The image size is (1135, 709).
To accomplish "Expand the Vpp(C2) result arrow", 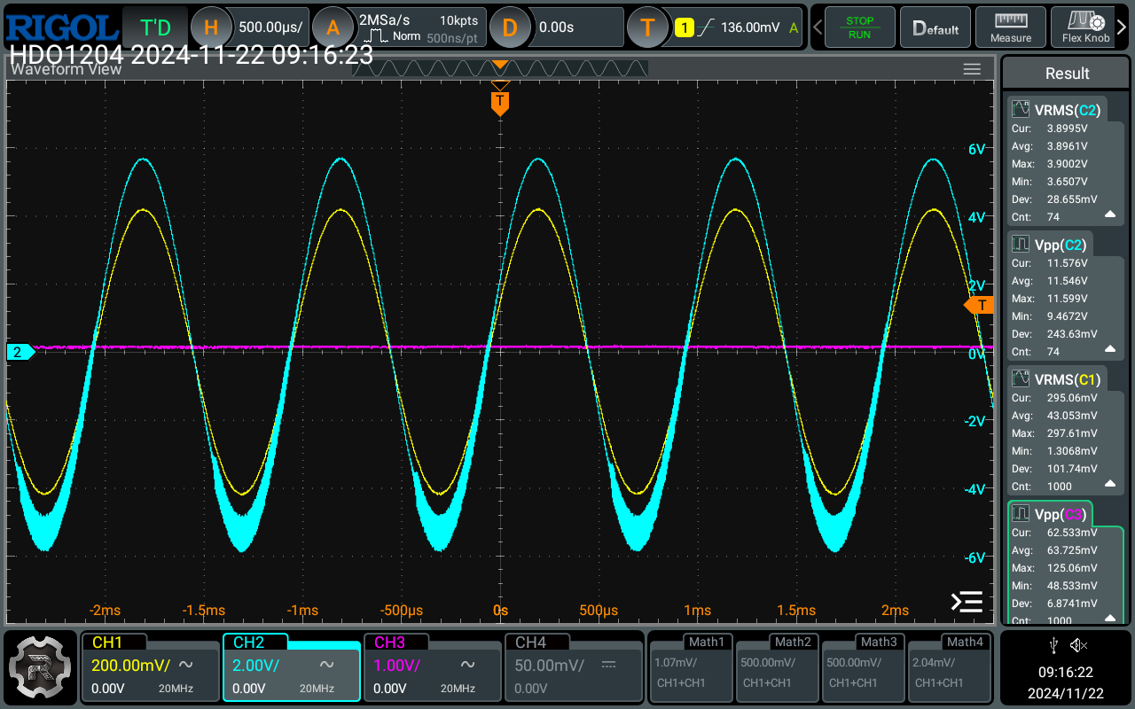I will pyautogui.click(x=1109, y=350).
